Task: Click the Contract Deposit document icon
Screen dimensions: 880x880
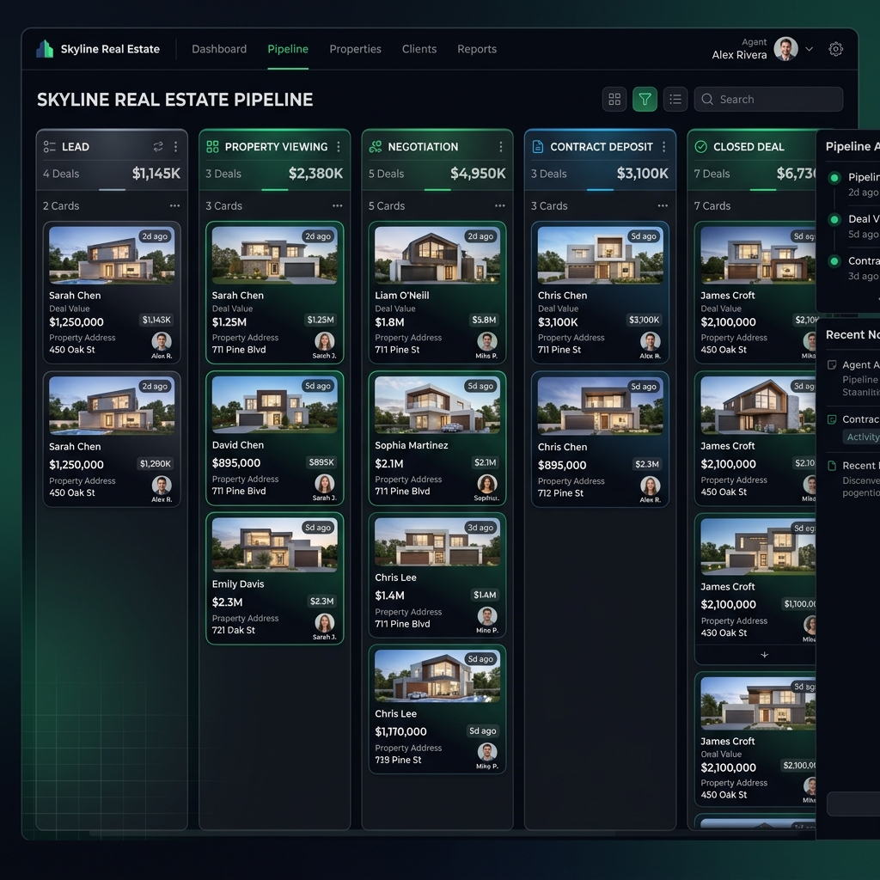Action: pos(538,146)
